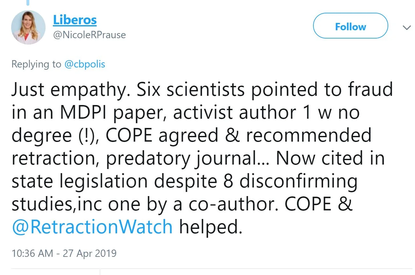Click the @NicoleRPrause handle
Image resolution: width=415 pixels, height=275 pixels.
[89, 34]
